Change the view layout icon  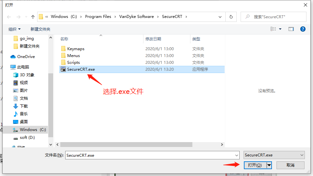(273, 29)
